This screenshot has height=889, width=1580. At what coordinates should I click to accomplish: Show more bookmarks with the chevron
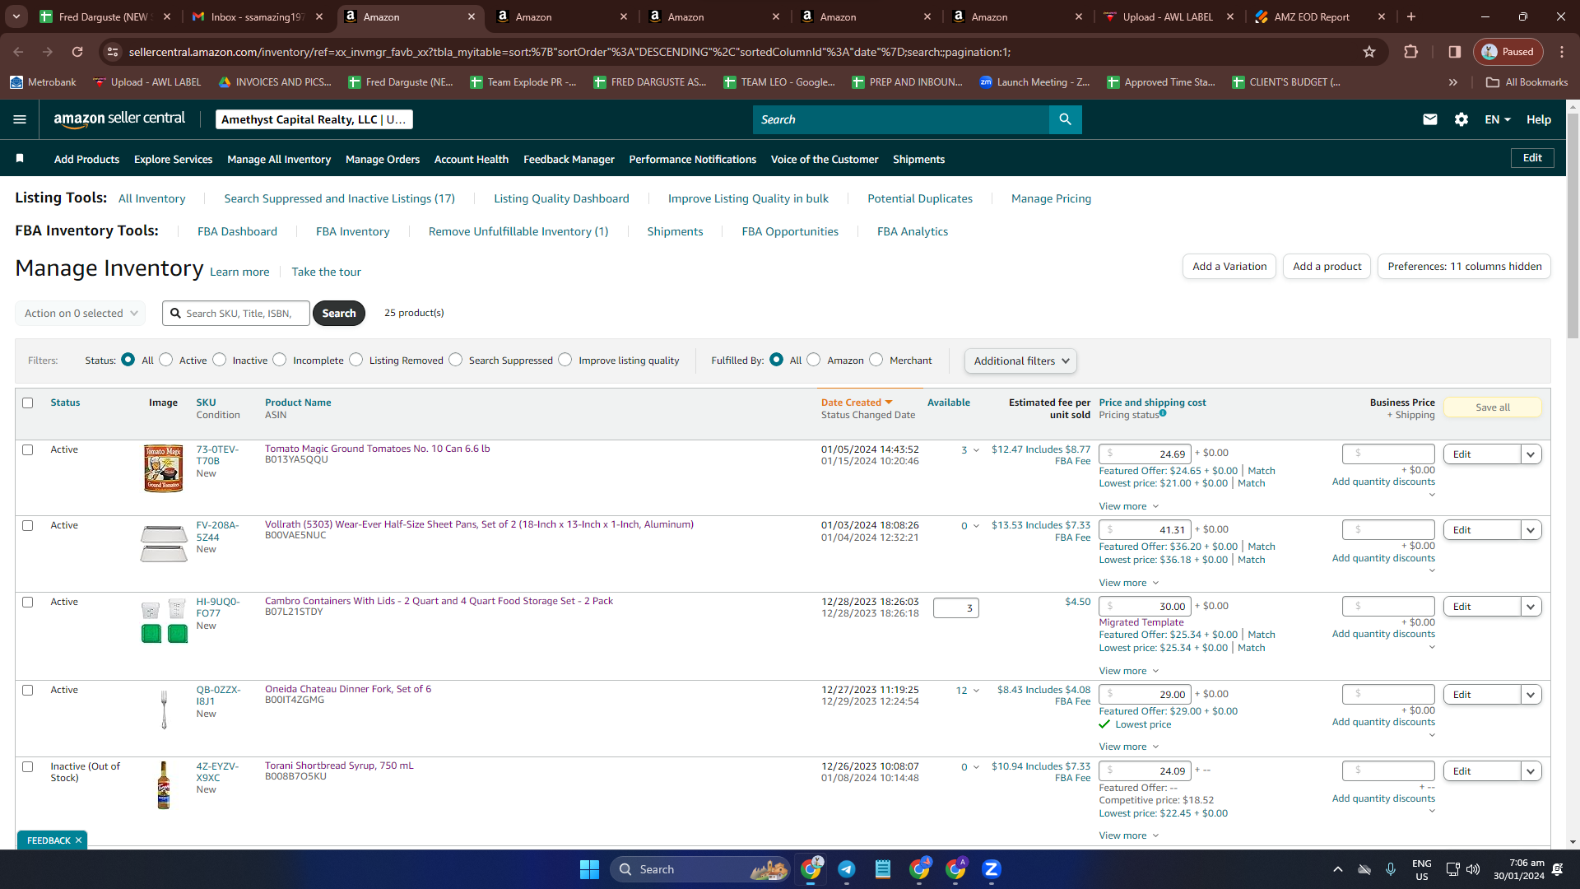point(1453,82)
